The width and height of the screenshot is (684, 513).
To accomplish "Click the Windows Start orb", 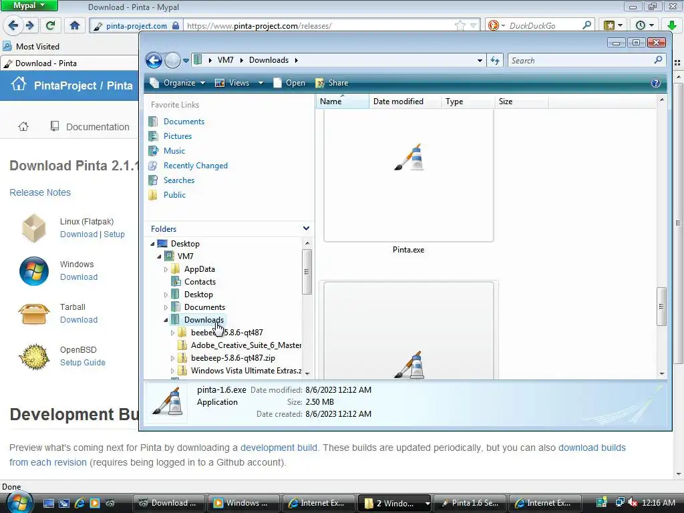I will tap(19, 502).
